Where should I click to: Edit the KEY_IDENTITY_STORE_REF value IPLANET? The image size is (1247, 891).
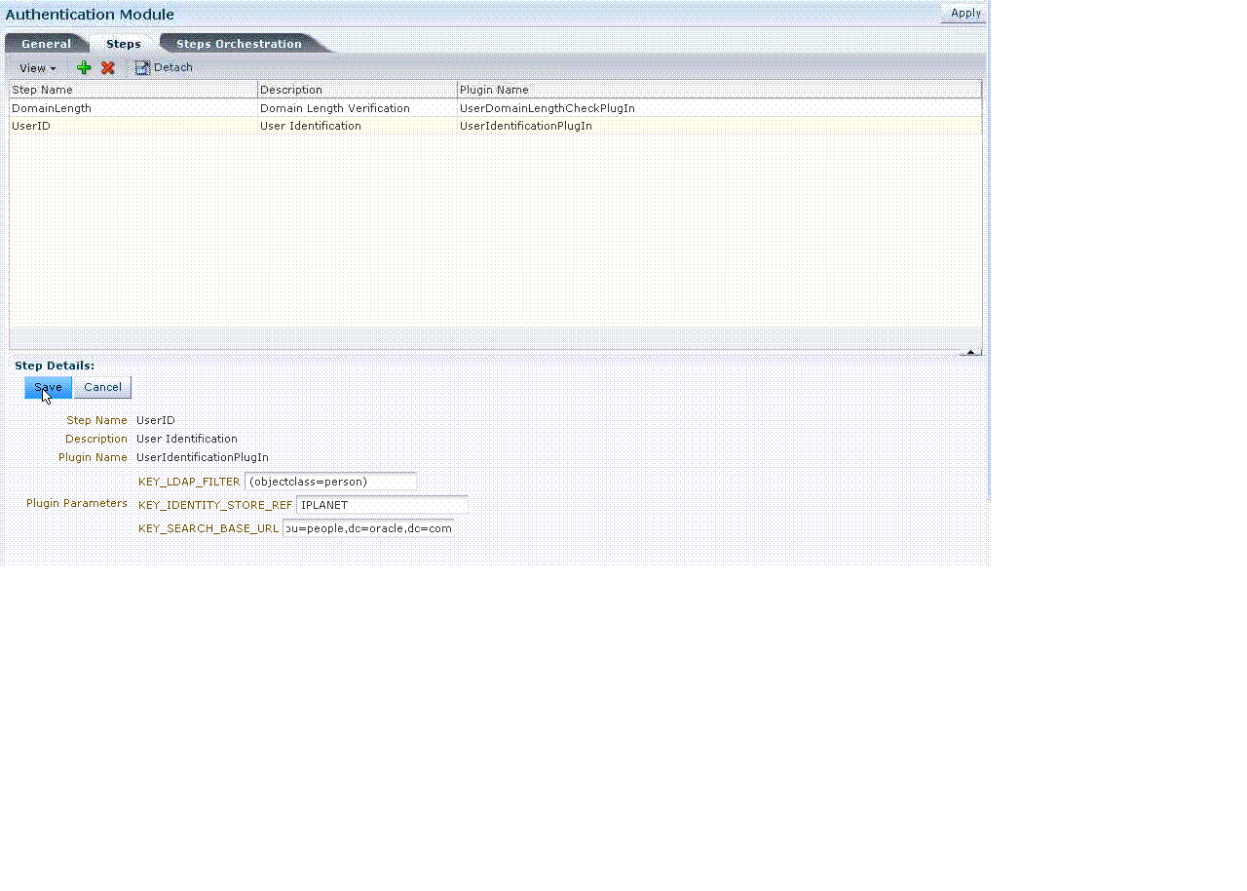[380, 504]
